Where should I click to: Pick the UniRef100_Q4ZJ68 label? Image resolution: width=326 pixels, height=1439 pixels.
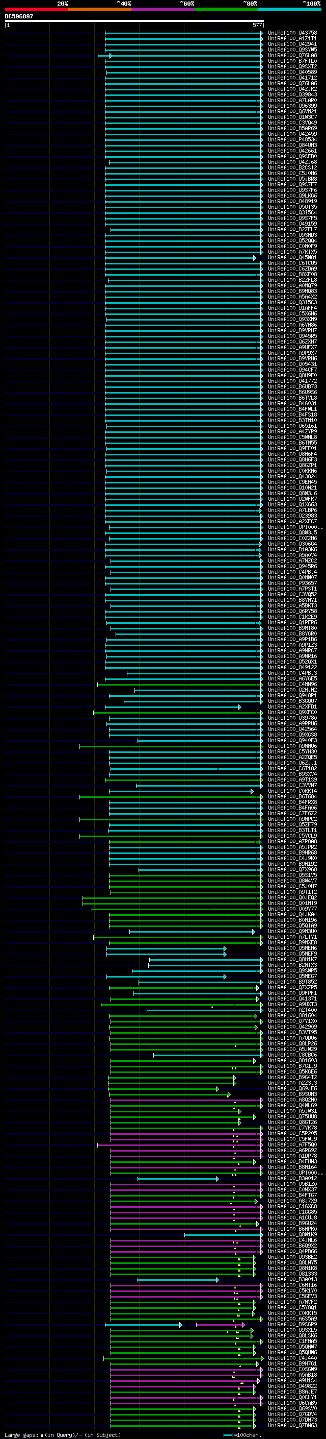click(x=292, y=162)
